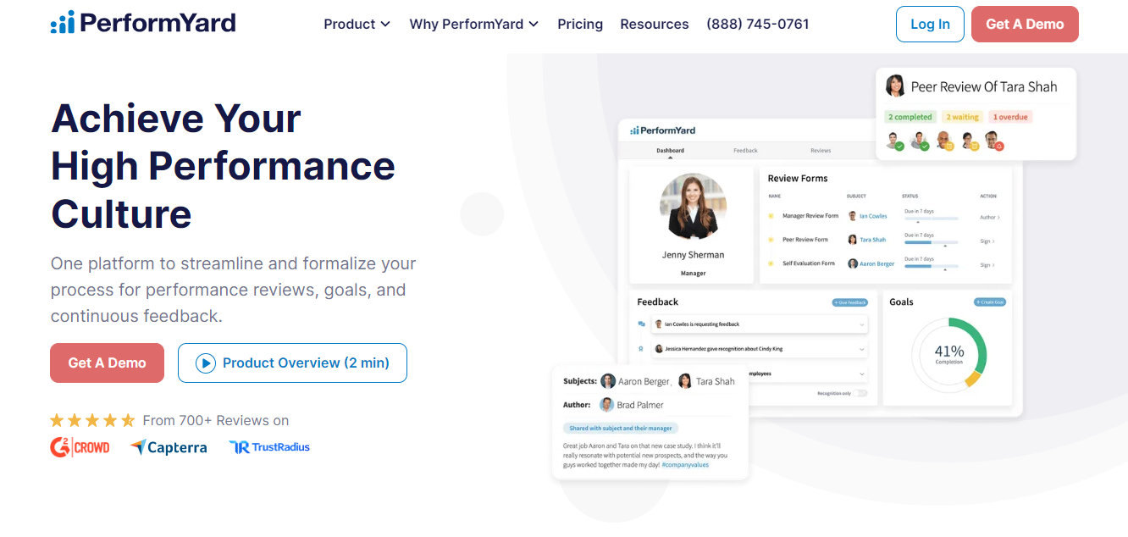Click the recognition person icon in Feedback panel
Screen dimensions: 1128x537
point(640,349)
